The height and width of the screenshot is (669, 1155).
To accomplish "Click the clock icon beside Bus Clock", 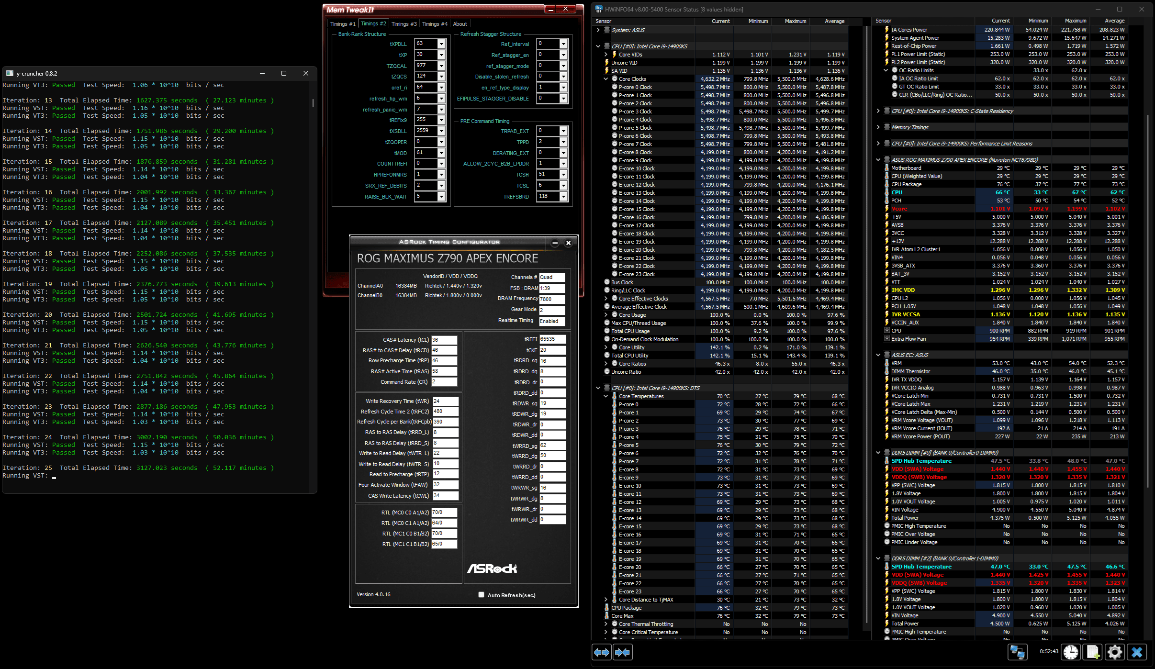I will point(607,282).
